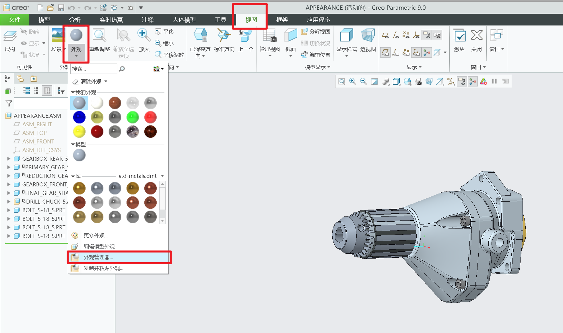The image size is (563, 333).
Task: Choose Appearance Manager (外观管理器) menu entry
Action: 98,257
